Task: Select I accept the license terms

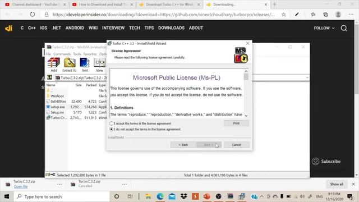Action: click(x=111, y=123)
